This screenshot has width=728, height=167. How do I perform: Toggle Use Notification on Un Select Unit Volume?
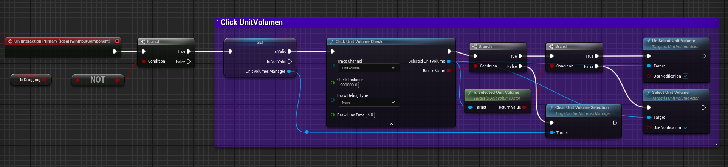[685, 76]
